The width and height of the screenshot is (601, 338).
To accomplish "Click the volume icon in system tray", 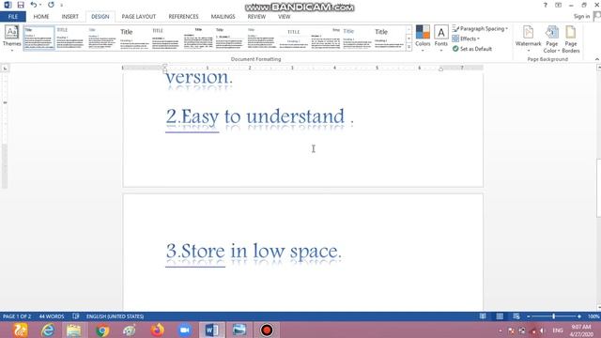I will tap(543, 330).
